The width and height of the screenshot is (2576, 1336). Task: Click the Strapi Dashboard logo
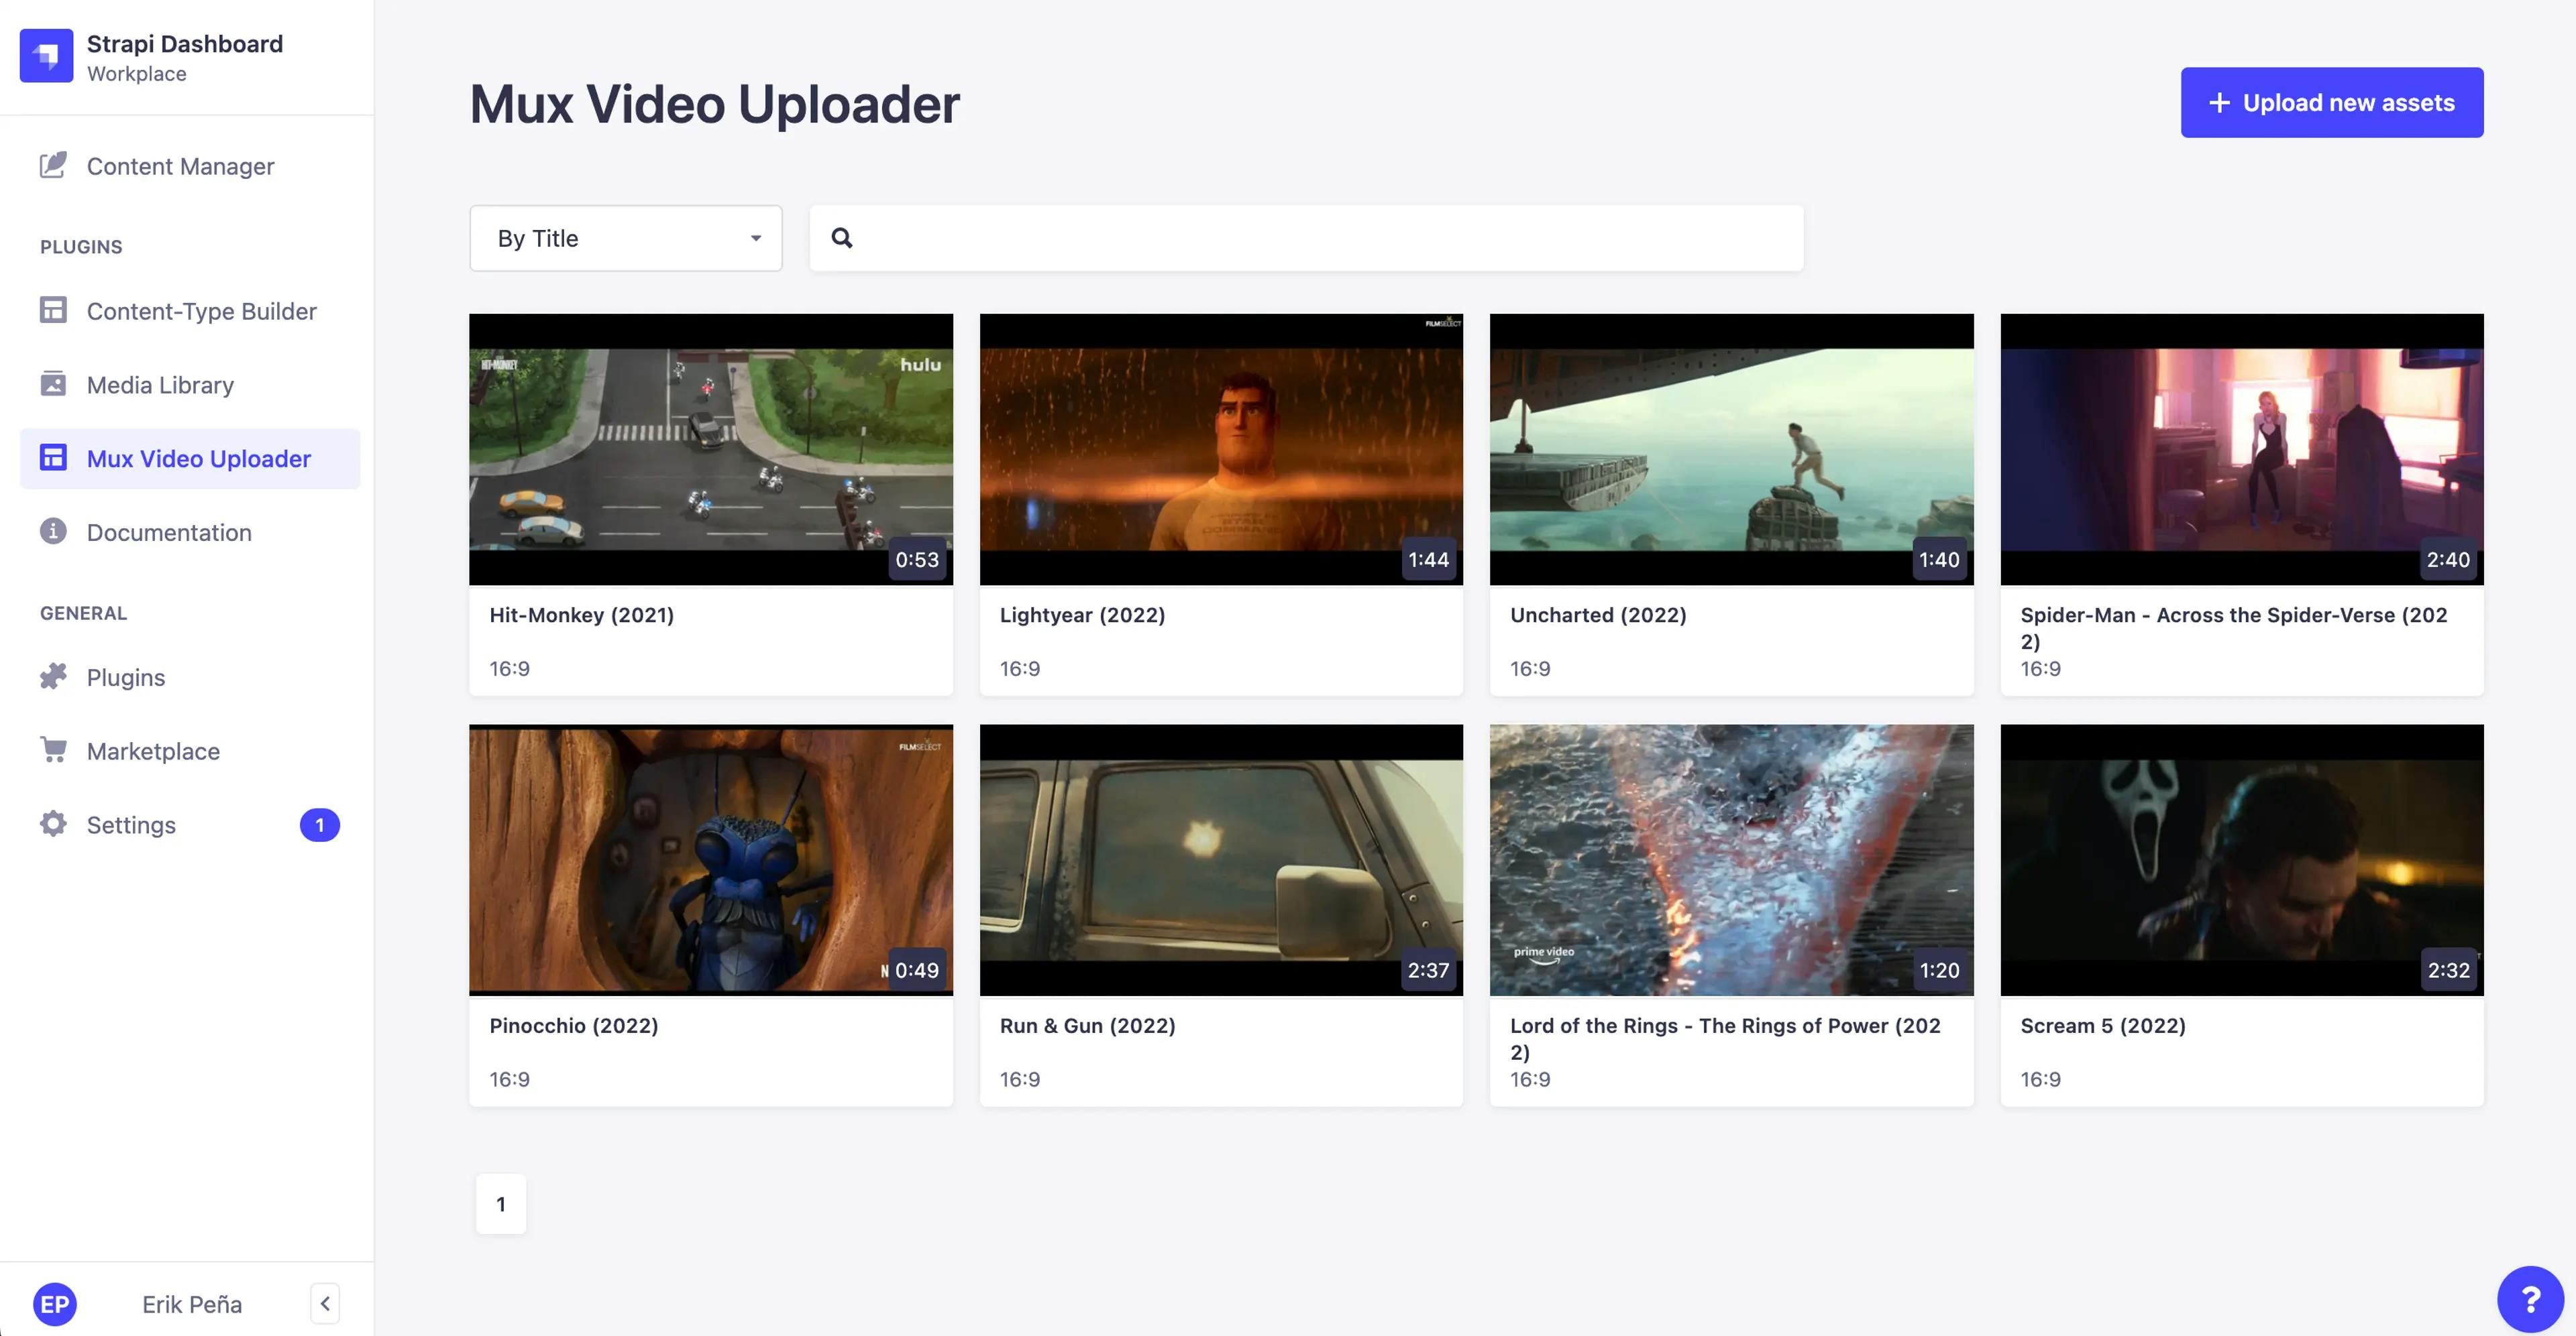point(46,56)
